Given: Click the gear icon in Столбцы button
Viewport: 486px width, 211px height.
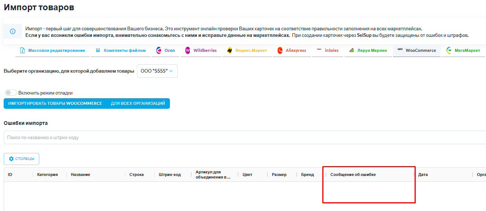Looking at the screenshot, I should coord(11,159).
